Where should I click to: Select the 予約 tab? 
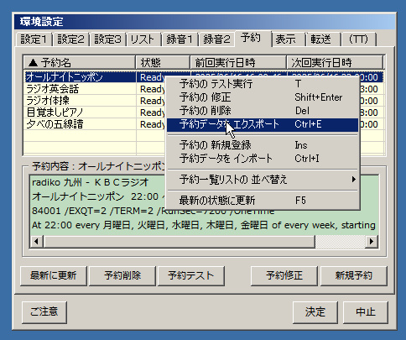tap(253, 38)
